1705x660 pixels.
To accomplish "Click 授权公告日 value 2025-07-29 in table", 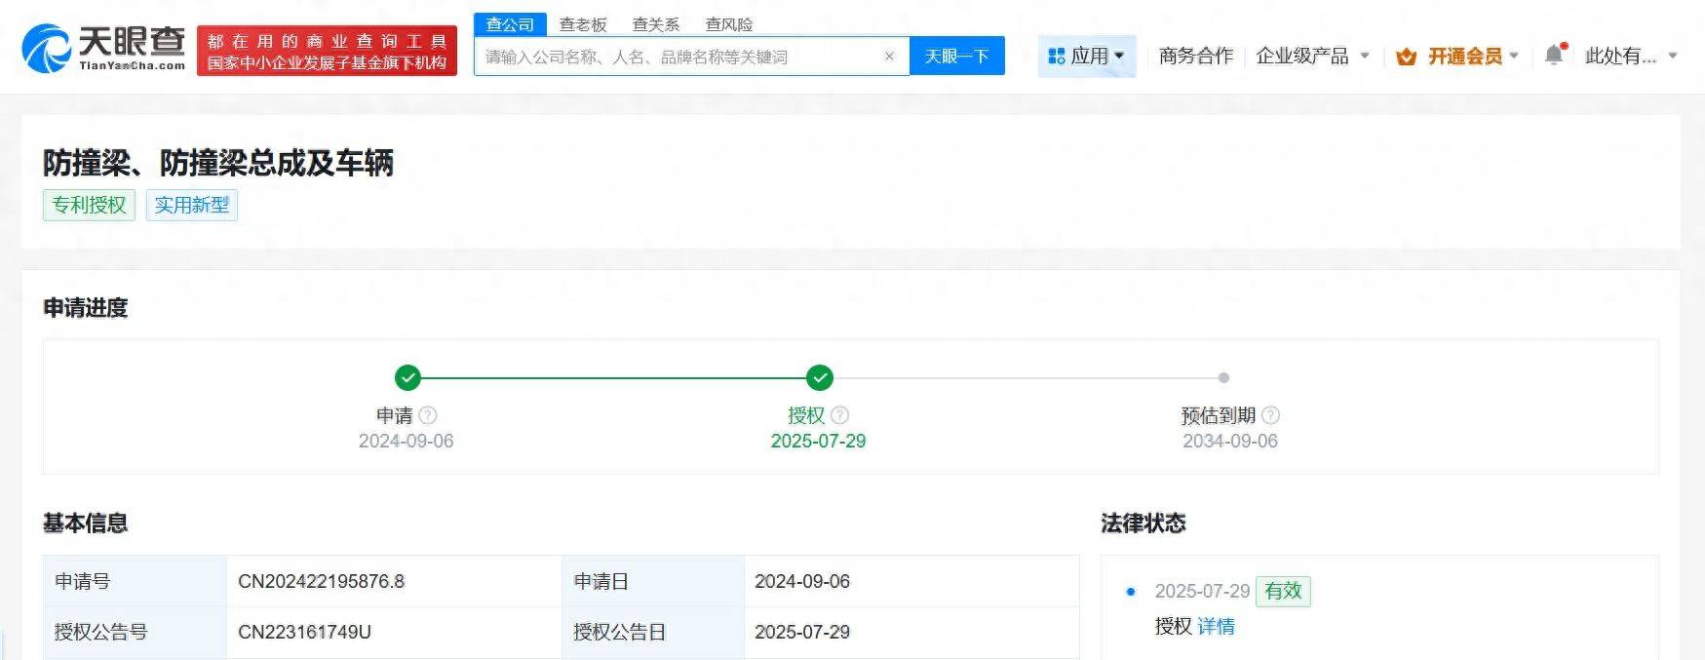I will (x=802, y=633).
